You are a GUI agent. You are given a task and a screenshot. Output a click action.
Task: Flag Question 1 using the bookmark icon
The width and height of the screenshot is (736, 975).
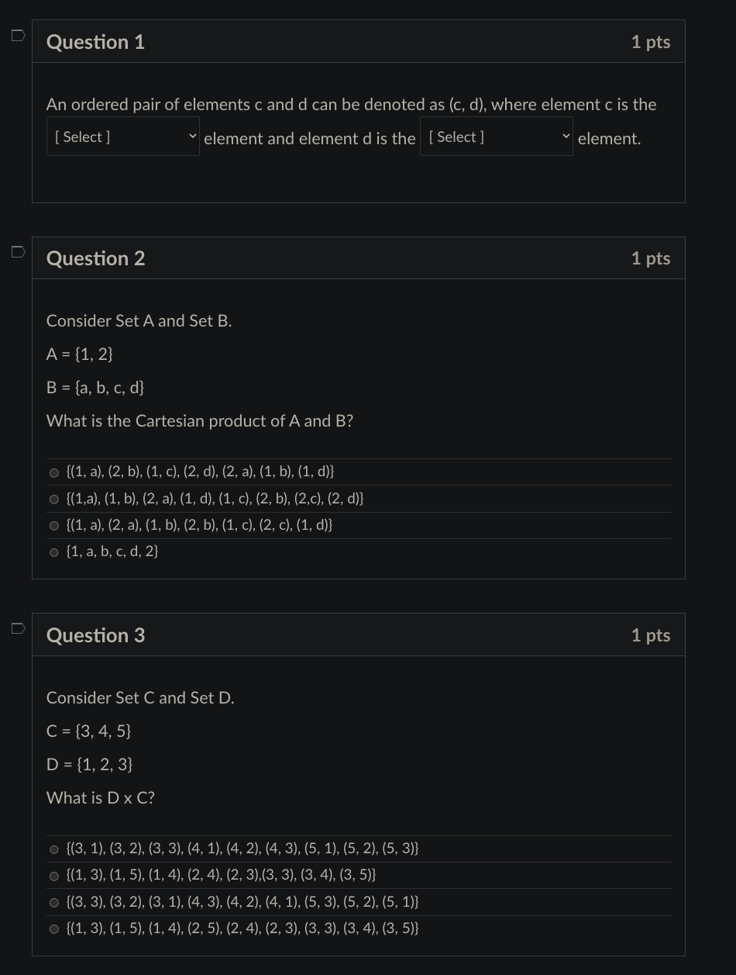coord(18,35)
